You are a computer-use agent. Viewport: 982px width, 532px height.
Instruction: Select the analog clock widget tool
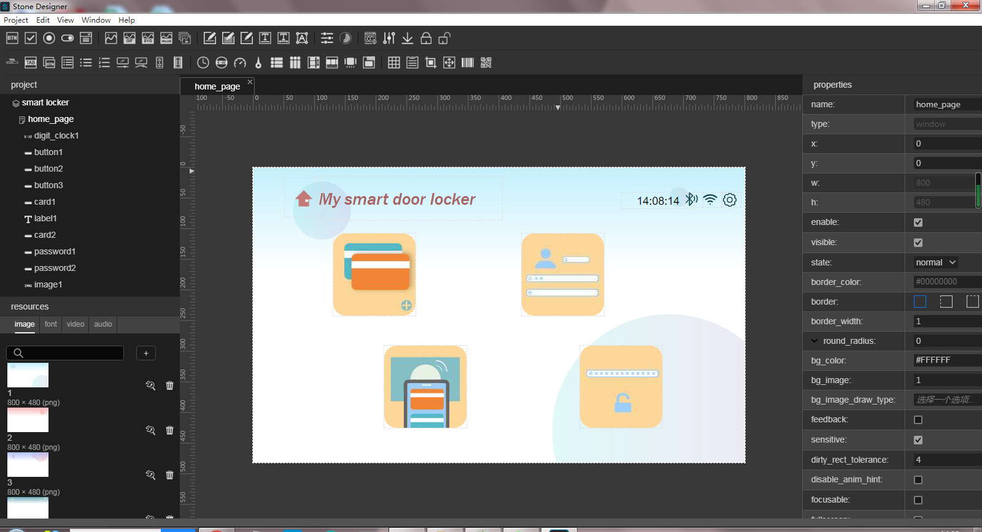point(203,63)
